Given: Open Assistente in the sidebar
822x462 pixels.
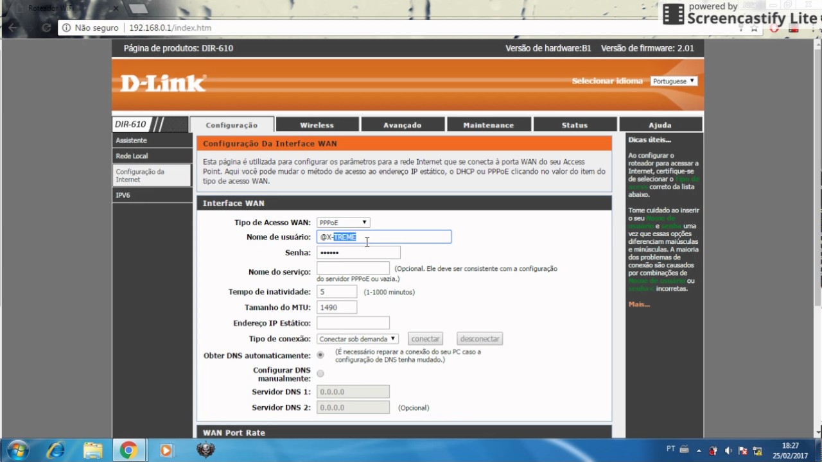Looking at the screenshot, I should pyautogui.click(x=152, y=141).
